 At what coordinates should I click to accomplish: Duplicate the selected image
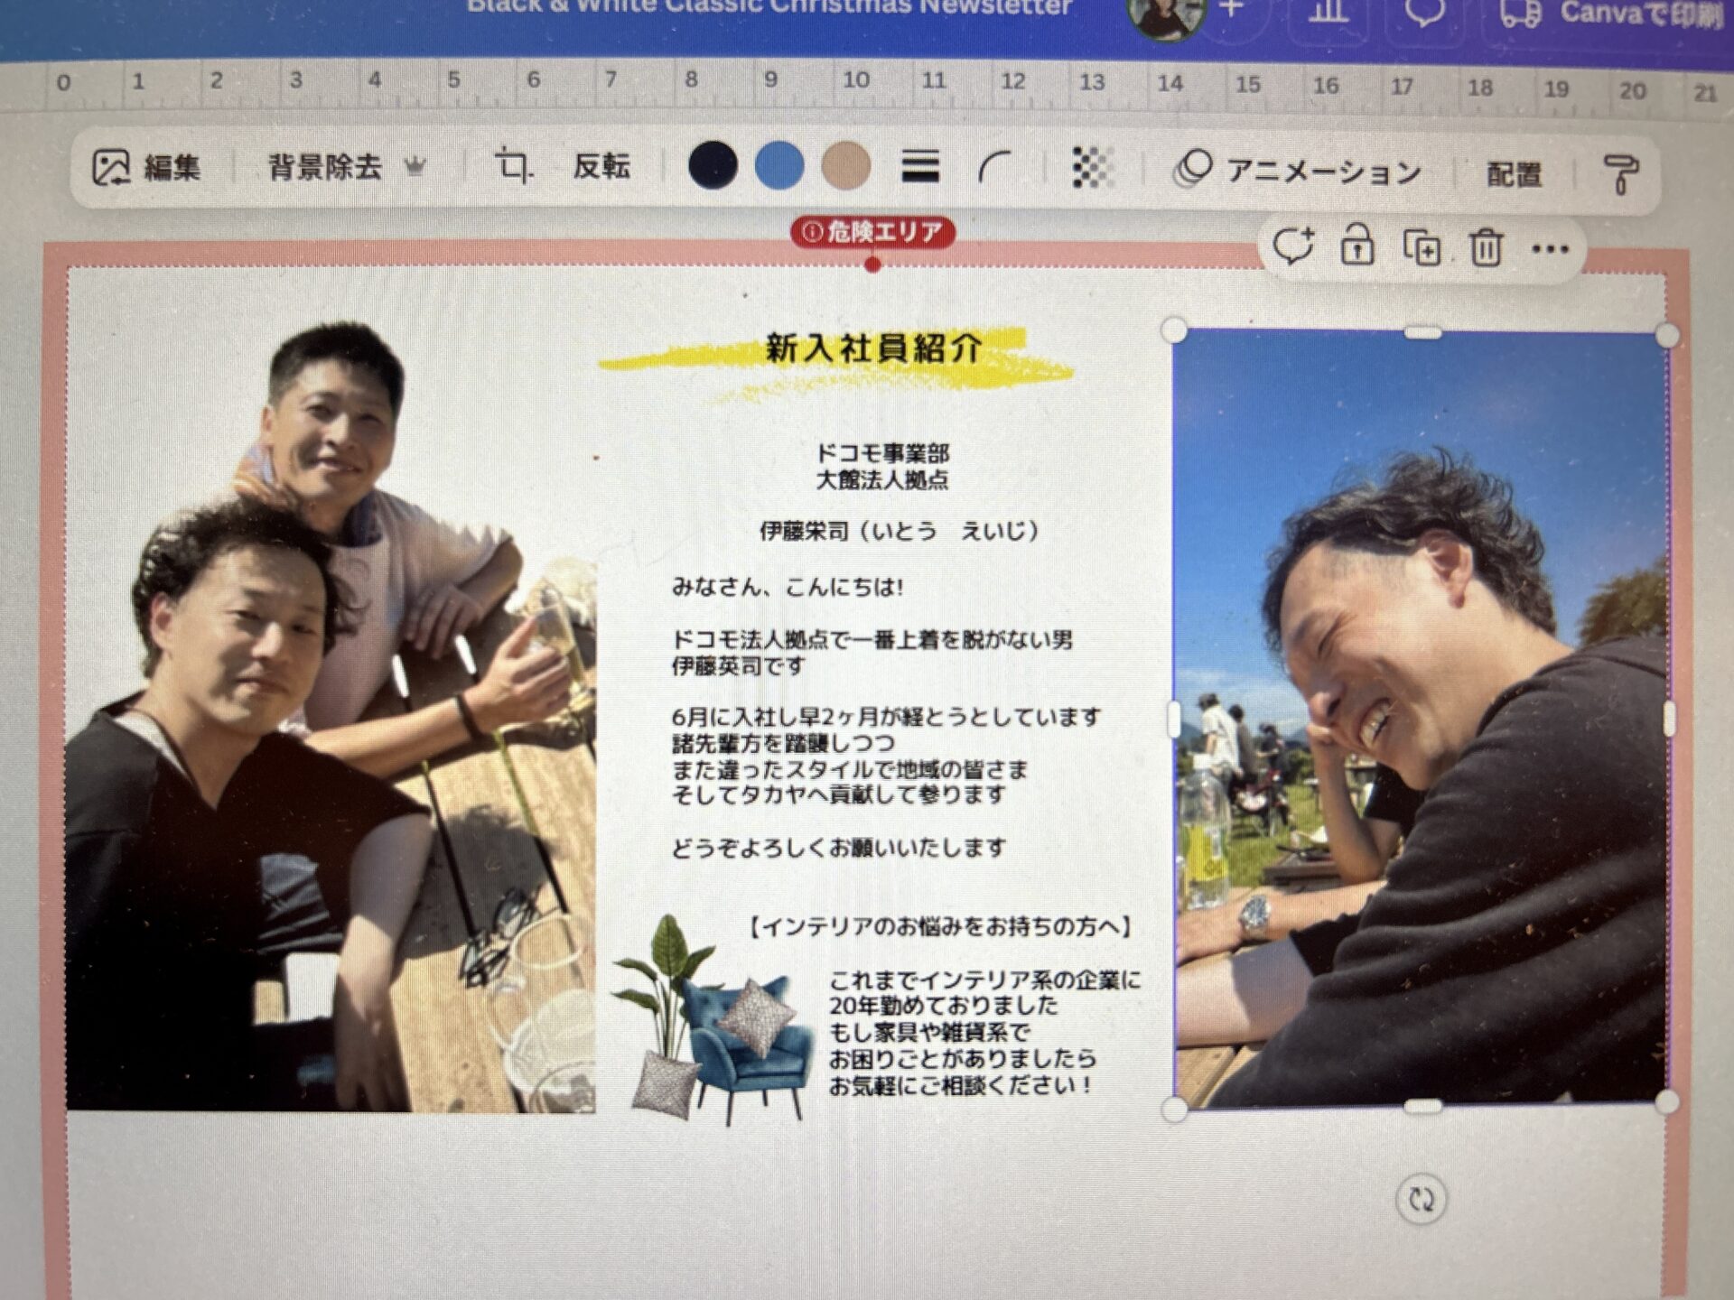1422,247
